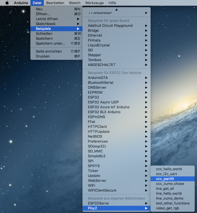Open the SimpleBLE examples submenu
Viewport: 197px width, 213px height.
click(x=116, y=156)
